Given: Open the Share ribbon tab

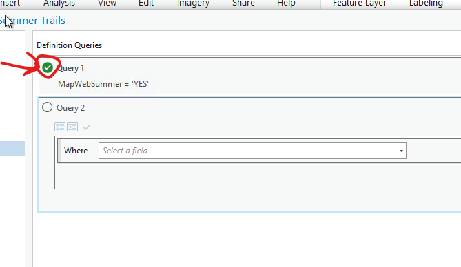Looking at the screenshot, I should 243,3.
